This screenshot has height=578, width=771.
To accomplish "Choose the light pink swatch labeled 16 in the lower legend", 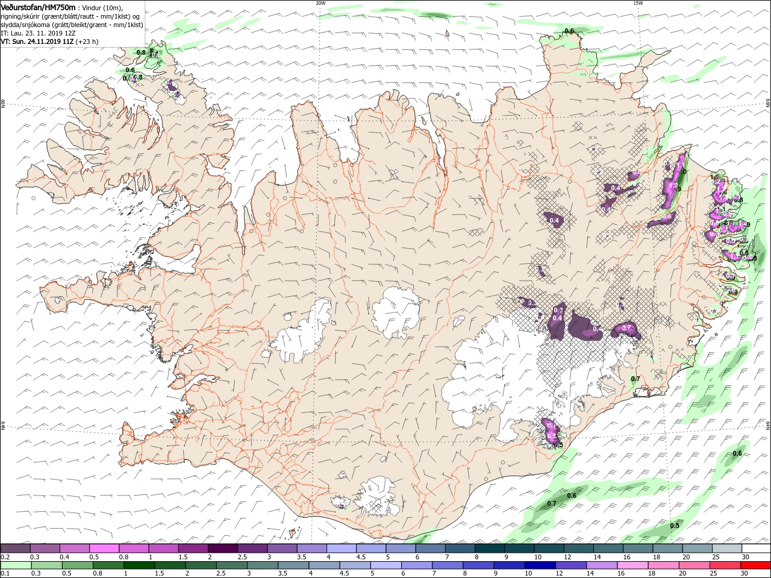I will [632, 565].
